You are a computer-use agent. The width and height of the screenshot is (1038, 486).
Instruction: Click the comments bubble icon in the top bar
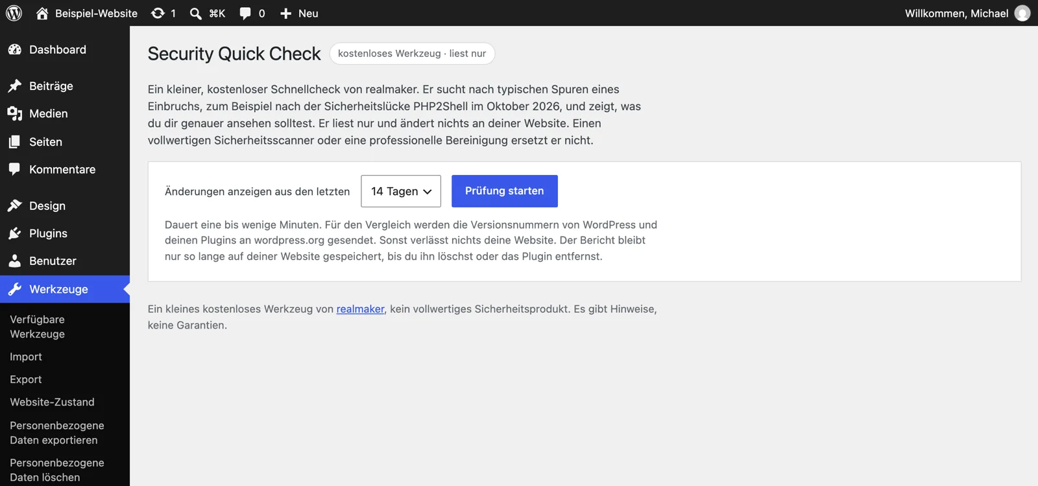(245, 14)
